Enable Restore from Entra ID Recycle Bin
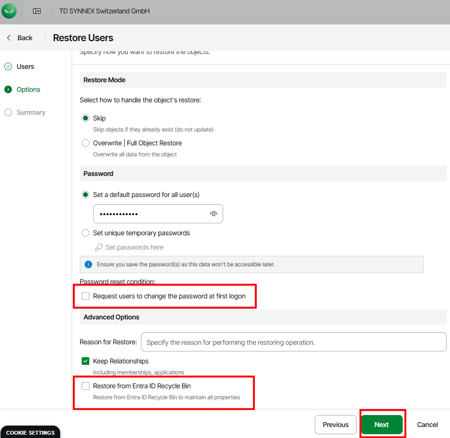This screenshot has width=450, height=438. pos(86,386)
